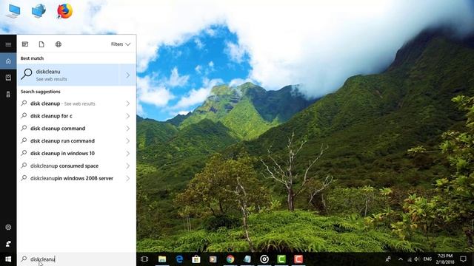Expand chevron for 'diskcleanupin windows 2008 server'
474x266 pixels.
point(128,179)
